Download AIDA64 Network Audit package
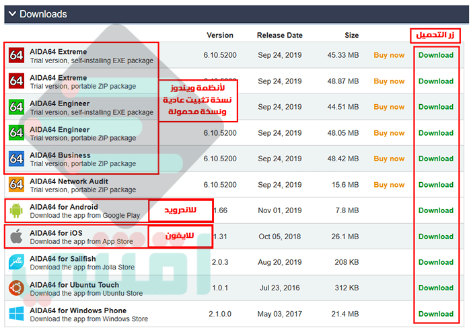 [436, 185]
